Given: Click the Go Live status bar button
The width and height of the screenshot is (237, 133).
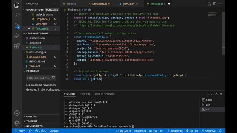Looking at the screenshot, I should point(192,131).
